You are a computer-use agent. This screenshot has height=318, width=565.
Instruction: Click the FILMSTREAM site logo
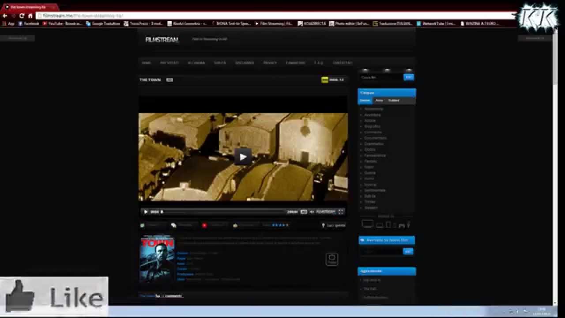coord(162,40)
